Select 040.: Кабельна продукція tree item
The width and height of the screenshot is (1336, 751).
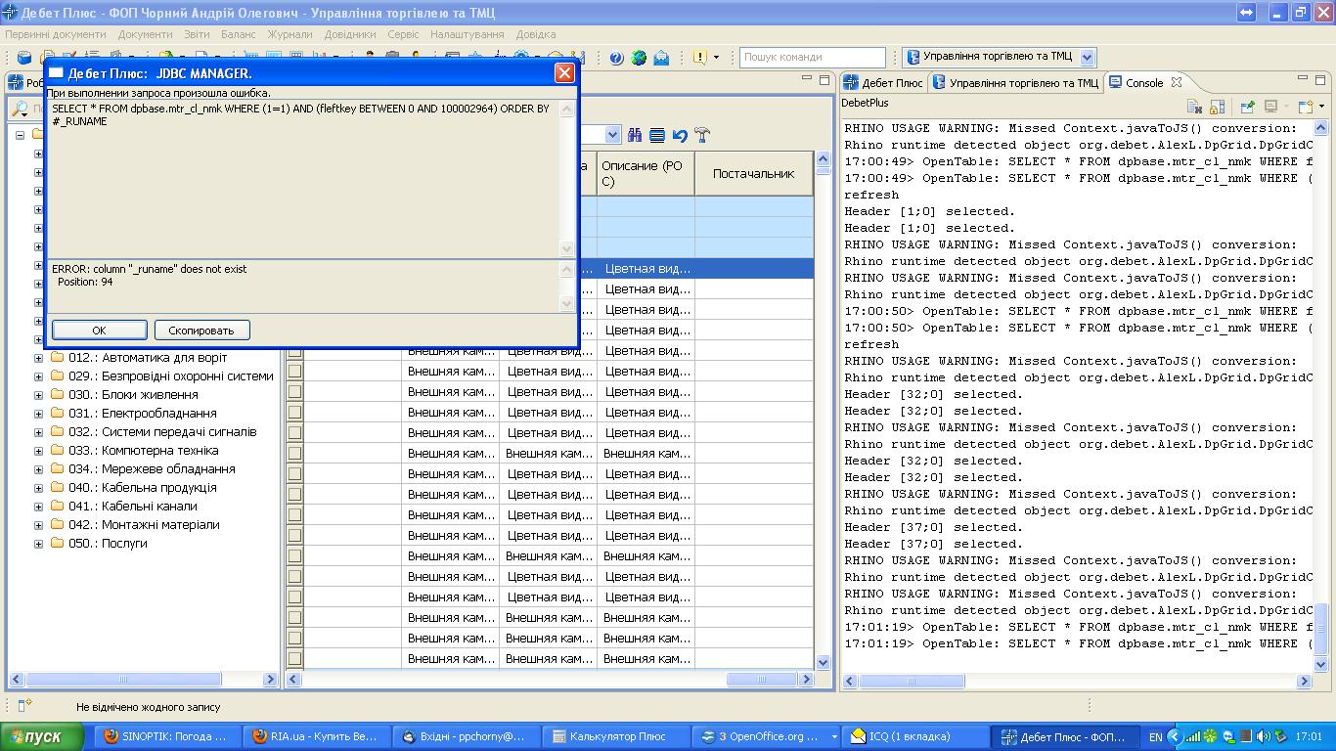(143, 488)
